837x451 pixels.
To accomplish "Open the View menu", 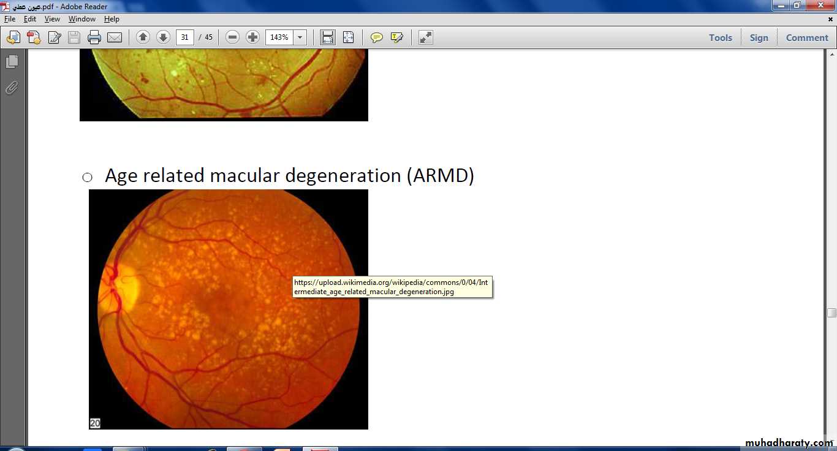I will [x=52, y=19].
